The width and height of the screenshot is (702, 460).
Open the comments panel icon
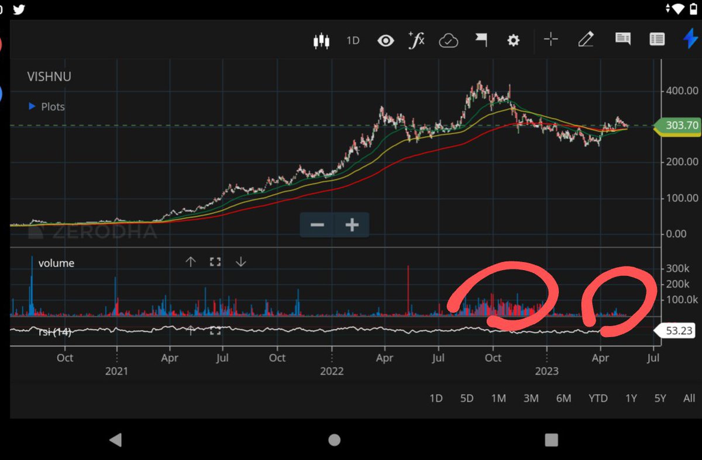click(622, 40)
